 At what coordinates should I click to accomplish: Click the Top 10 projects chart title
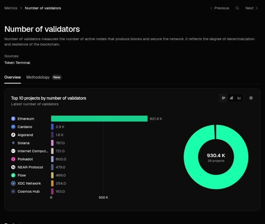(x=49, y=98)
